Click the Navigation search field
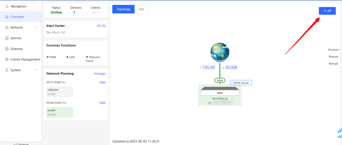The image size is (342, 145). point(21,7)
